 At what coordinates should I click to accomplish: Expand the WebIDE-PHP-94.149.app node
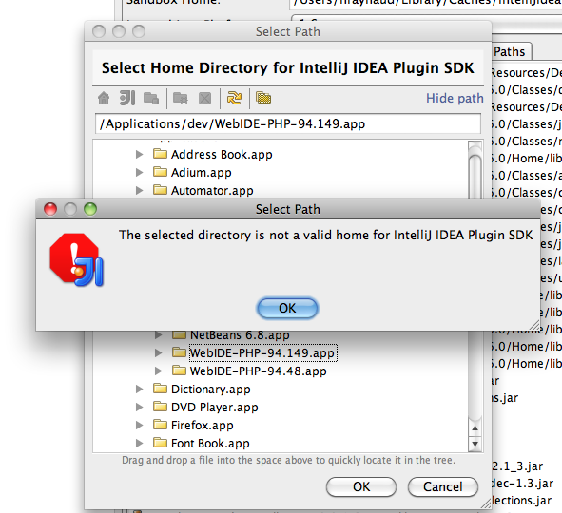coord(158,352)
